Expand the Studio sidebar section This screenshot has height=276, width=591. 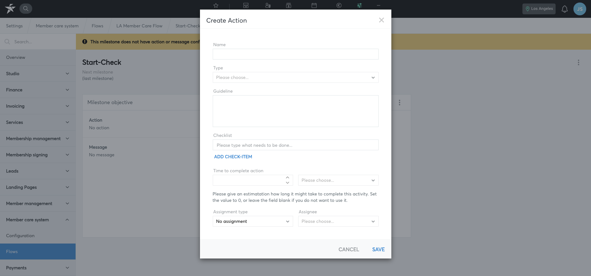click(x=38, y=74)
